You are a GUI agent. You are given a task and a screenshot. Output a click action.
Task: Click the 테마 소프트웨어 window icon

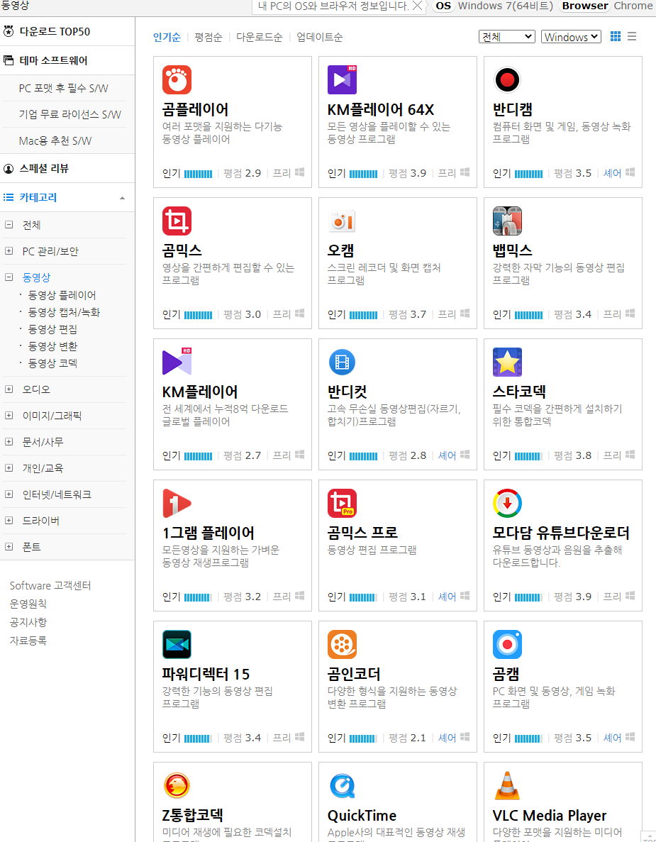click(9, 60)
